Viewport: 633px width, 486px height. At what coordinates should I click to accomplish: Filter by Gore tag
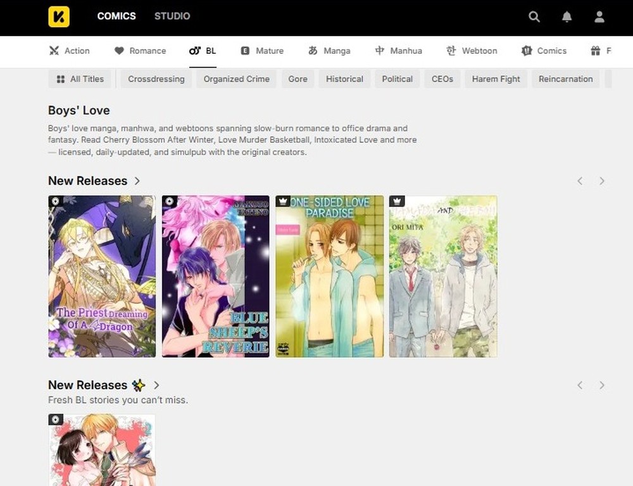[298, 79]
